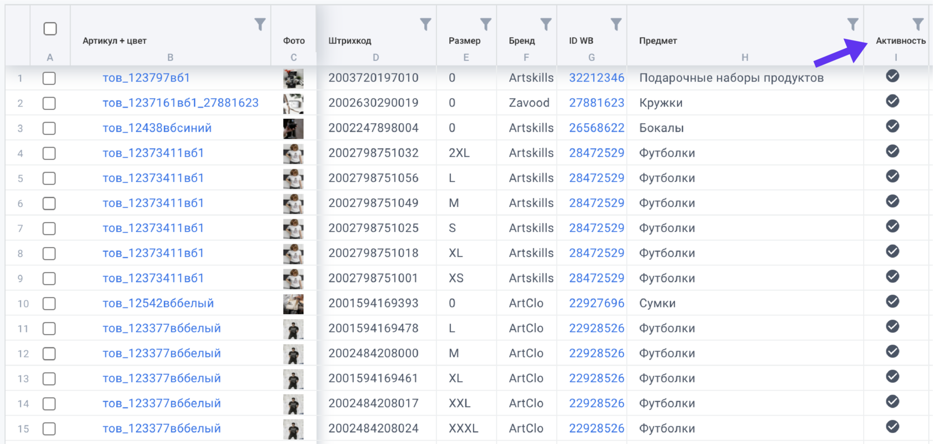
Task: Open the photo thumbnail for row 10
Action: [293, 304]
